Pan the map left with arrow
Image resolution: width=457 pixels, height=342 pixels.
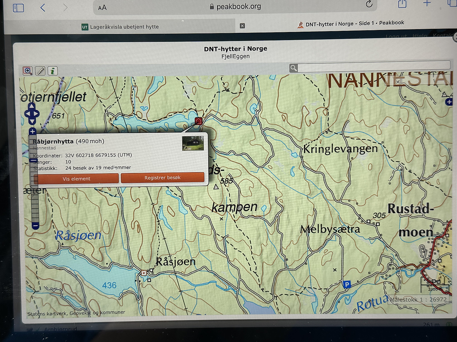tap(27, 114)
